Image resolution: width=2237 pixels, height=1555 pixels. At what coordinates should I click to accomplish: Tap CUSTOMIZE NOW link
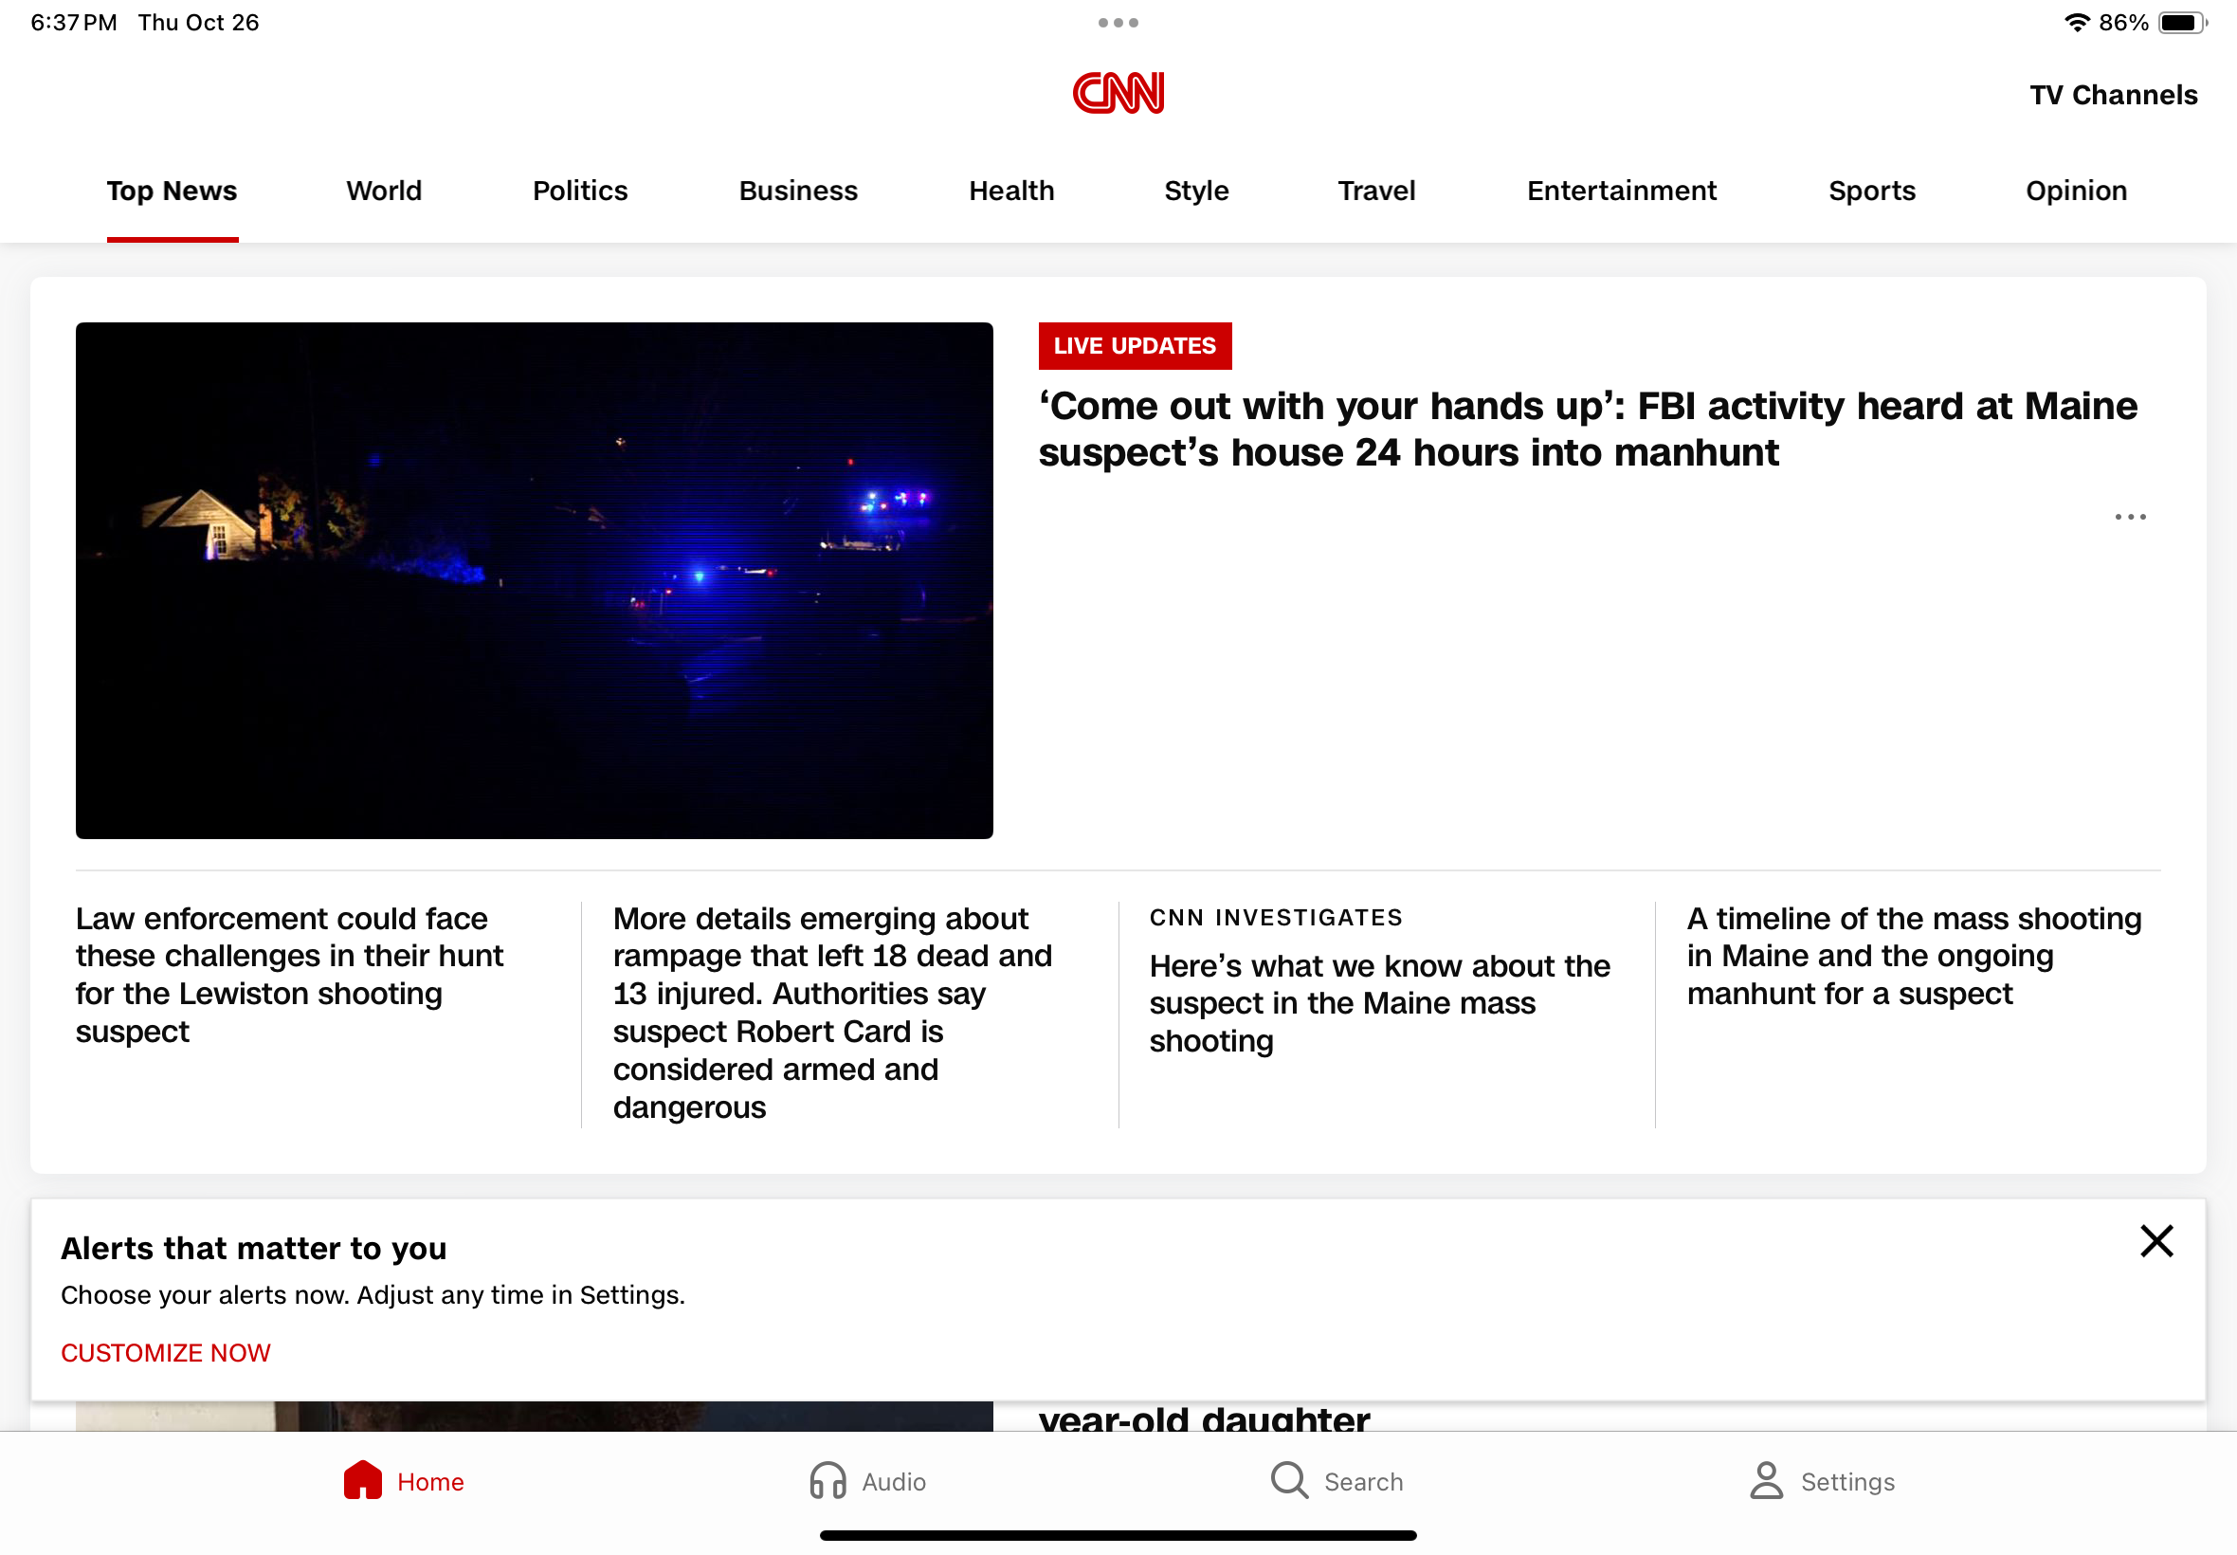166,1352
